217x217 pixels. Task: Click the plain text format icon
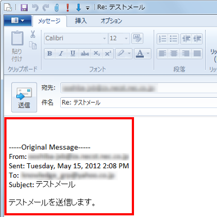(137, 39)
